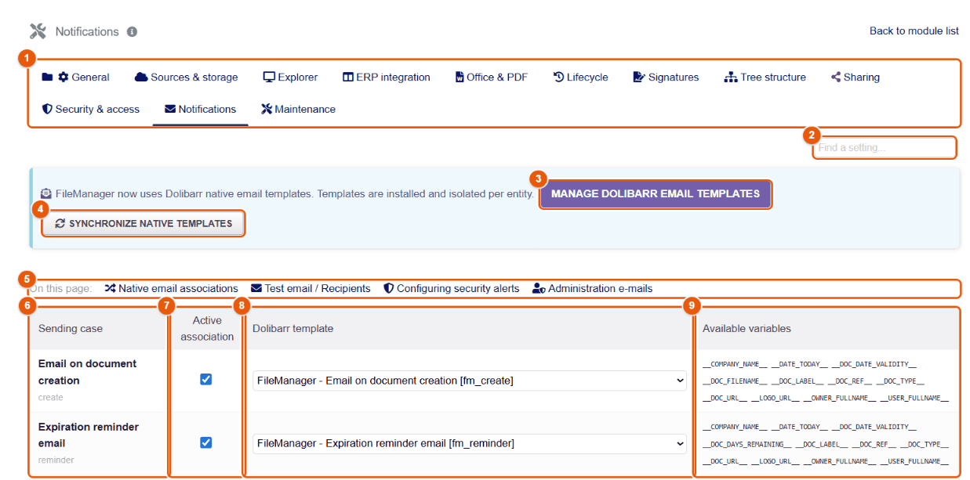Focus the Find a setting search field
Screen dimensions: 970x480
point(884,147)
